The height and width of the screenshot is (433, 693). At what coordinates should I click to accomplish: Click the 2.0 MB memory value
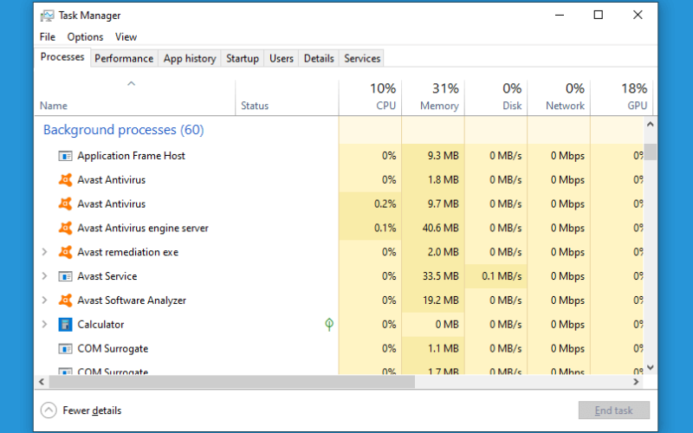pos(444,252)
